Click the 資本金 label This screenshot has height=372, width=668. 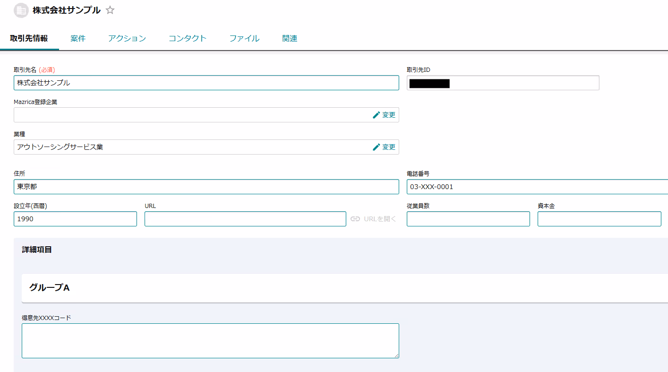tap(546, 206)
